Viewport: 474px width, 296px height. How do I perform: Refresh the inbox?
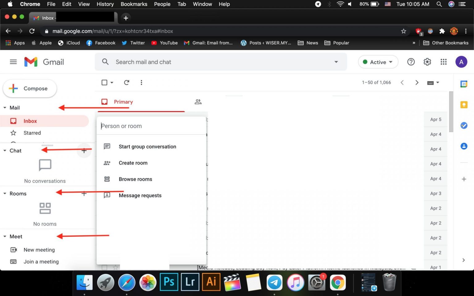(x=127, y=82)
